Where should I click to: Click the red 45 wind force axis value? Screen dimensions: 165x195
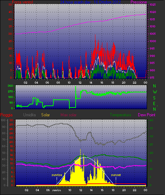click(x=10, y=12)
